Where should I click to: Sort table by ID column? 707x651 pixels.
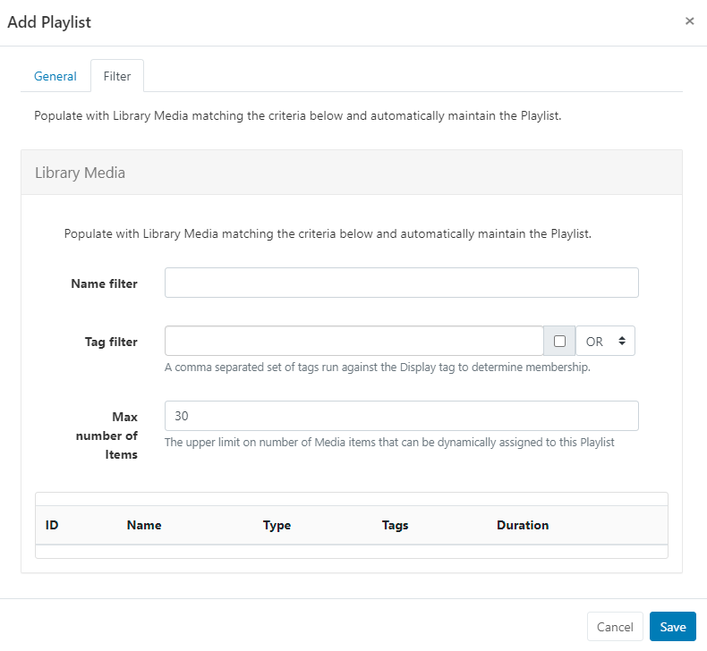click(52, 525)
